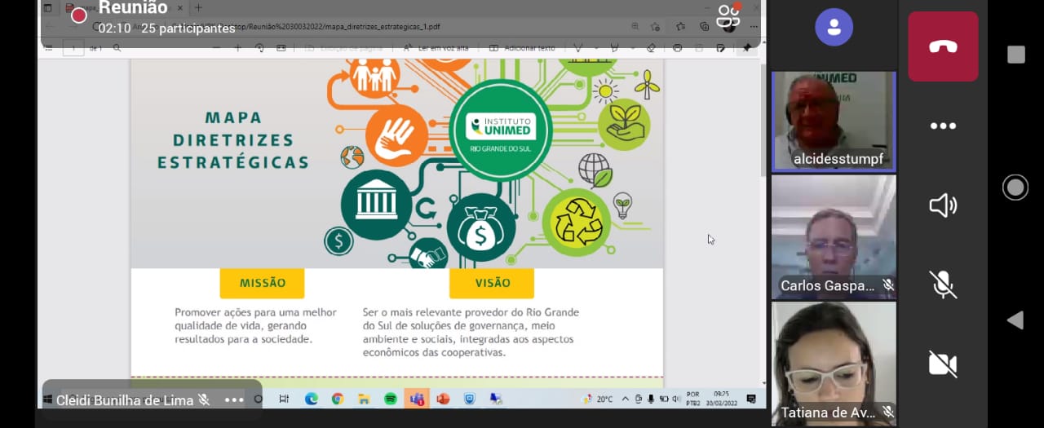Click the MAPA DIRETRIZES ESTRATÉGICAS heading

click(x=232, y=139)
